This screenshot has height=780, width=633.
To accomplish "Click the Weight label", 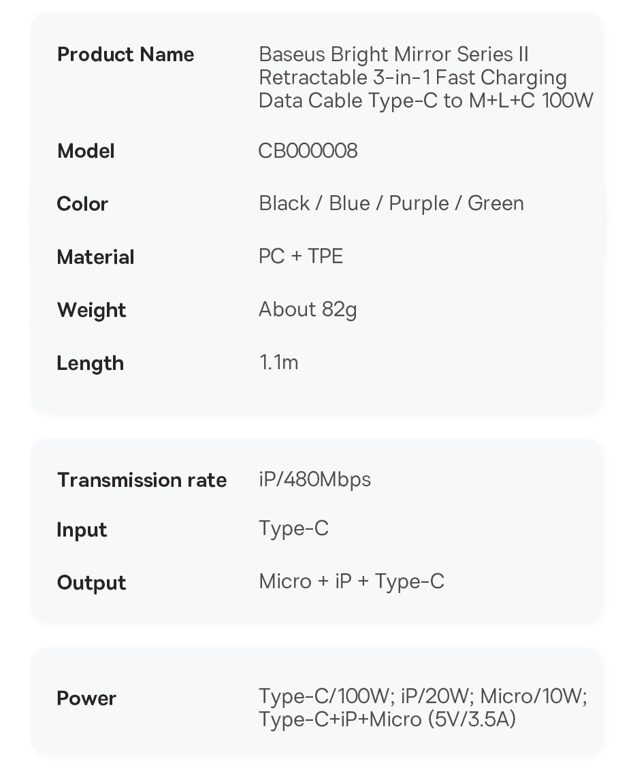I will (91, 310).
